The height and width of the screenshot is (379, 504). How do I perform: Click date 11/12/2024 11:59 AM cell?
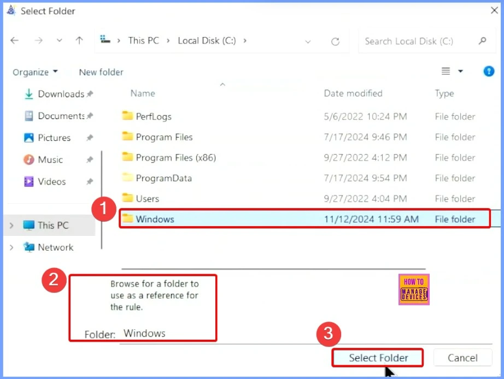pos(371,219)
